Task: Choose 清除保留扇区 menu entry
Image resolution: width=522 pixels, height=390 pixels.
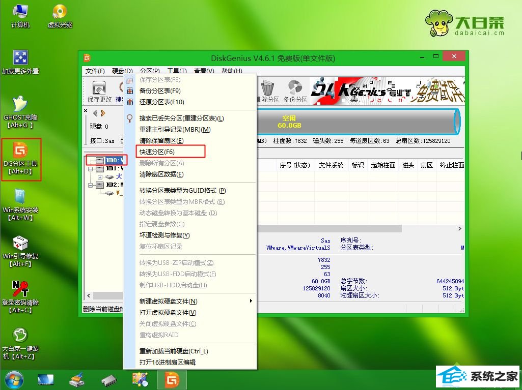Action: pos(190,141)
